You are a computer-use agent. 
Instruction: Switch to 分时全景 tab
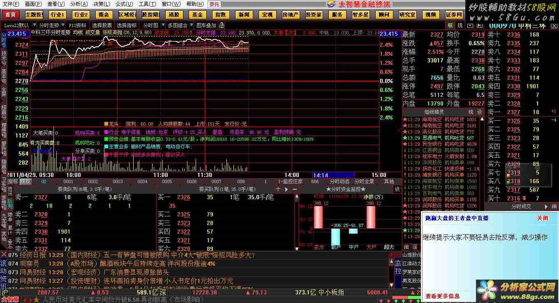364,181
